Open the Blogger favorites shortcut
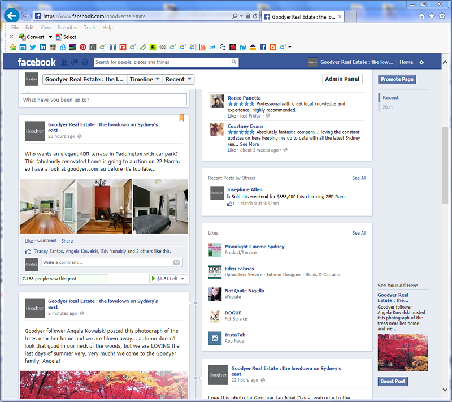452x402 pixels. (x=273, y=47)
